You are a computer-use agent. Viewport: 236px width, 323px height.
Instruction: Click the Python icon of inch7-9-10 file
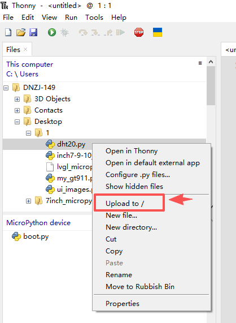pyautogui.click(x=50, y=156)
